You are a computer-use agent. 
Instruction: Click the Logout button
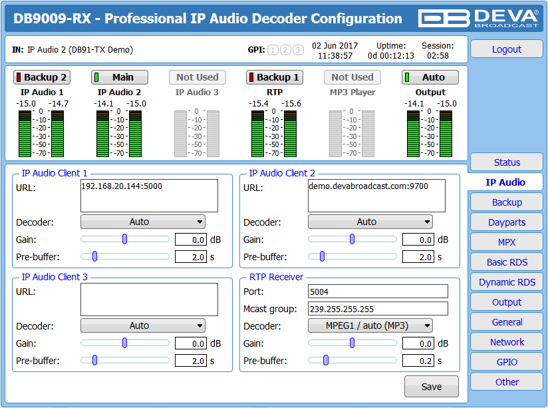tap(506, 49)
